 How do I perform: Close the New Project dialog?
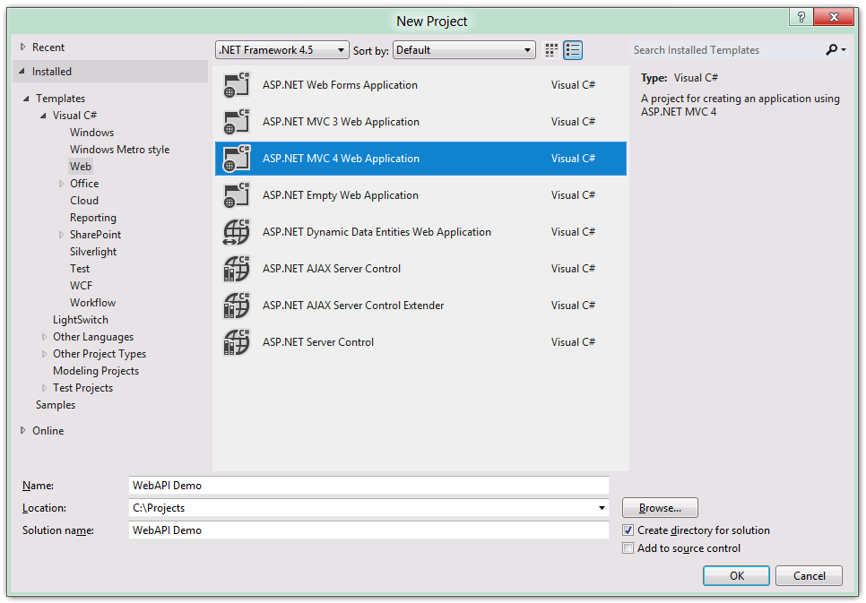(x=834, y=17)
